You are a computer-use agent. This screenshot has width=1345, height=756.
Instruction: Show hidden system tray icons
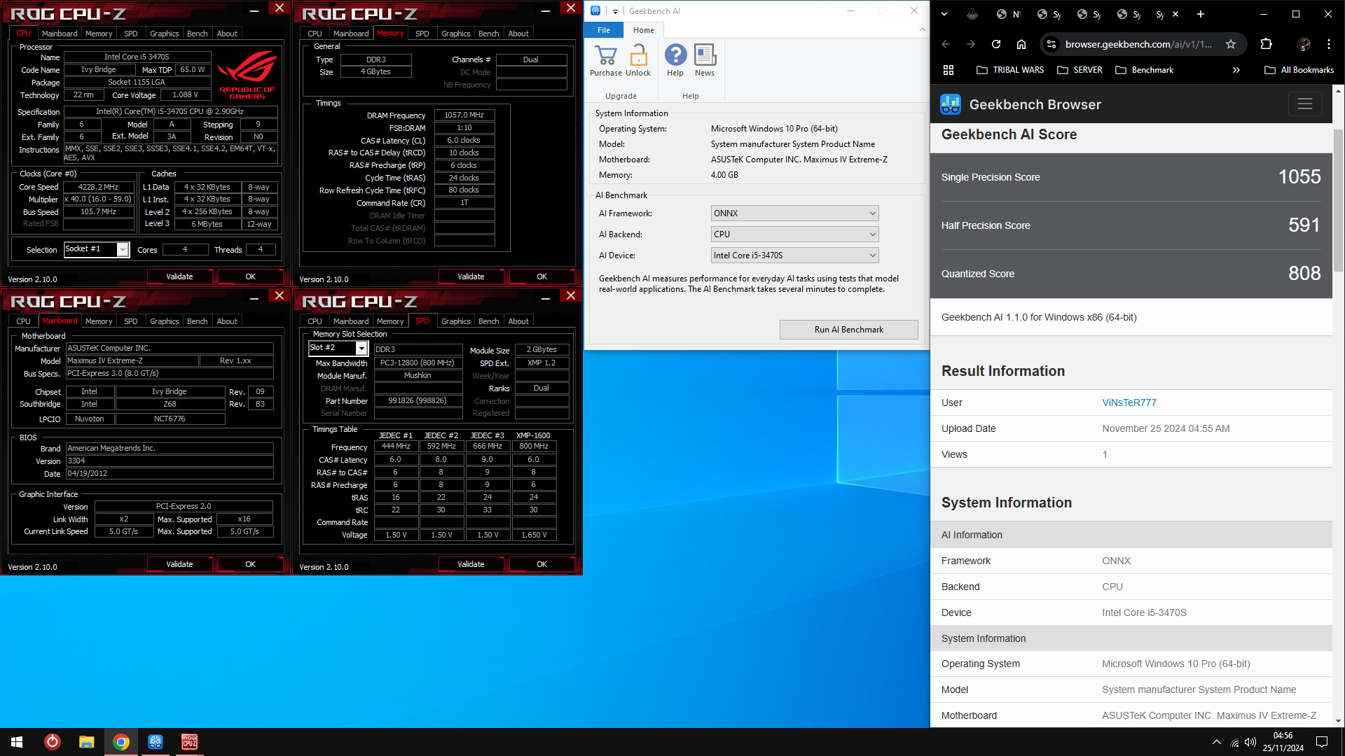tap(1217, 742)
